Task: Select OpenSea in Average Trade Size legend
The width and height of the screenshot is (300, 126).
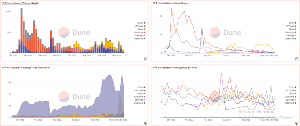Action: (140, 103)
